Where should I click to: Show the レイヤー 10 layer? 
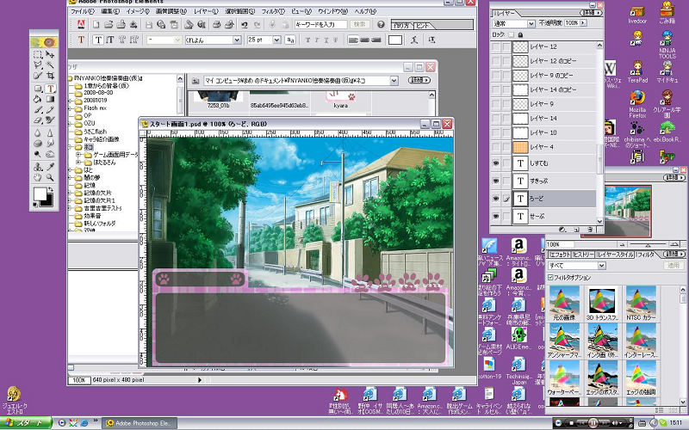tap(496, 132)
